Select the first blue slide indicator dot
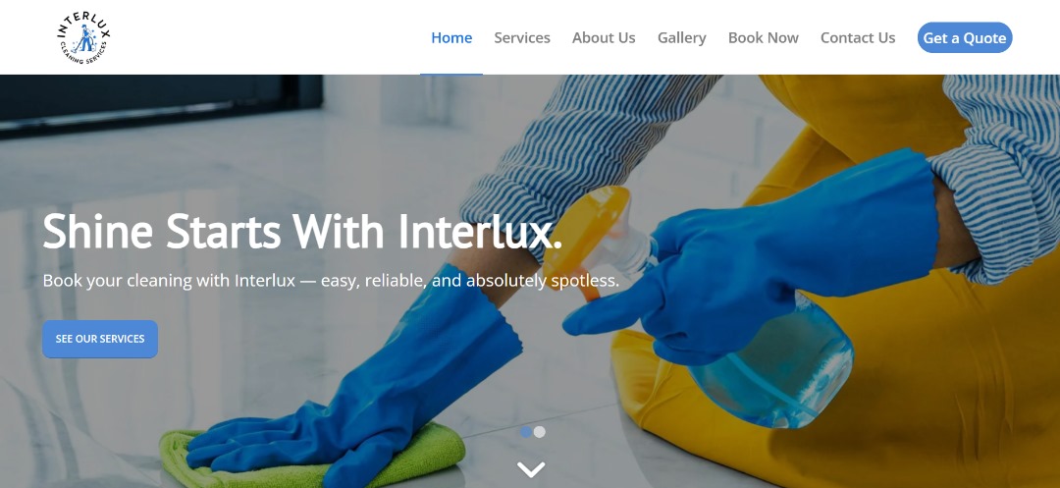 pos(525,432)
